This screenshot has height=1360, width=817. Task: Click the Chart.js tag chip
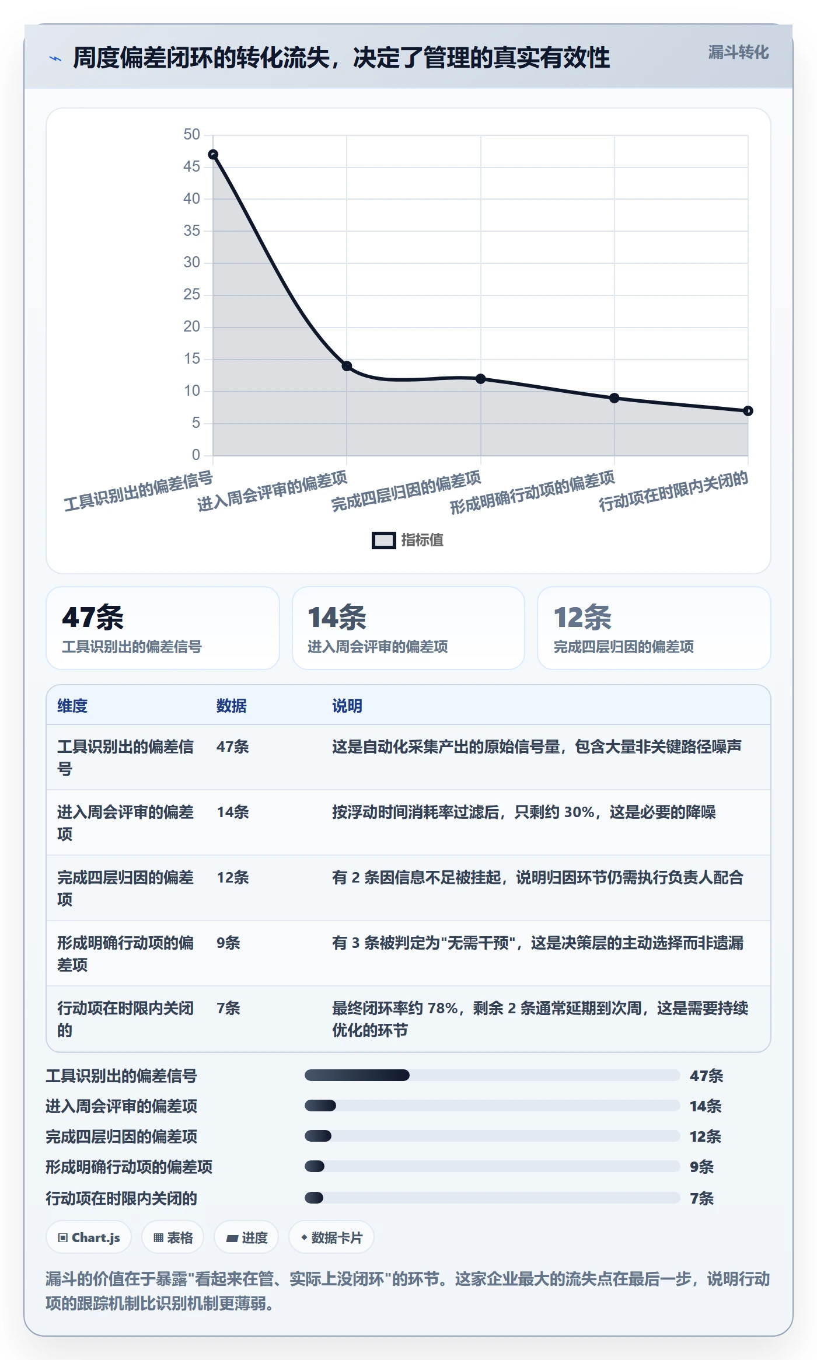89,1237
